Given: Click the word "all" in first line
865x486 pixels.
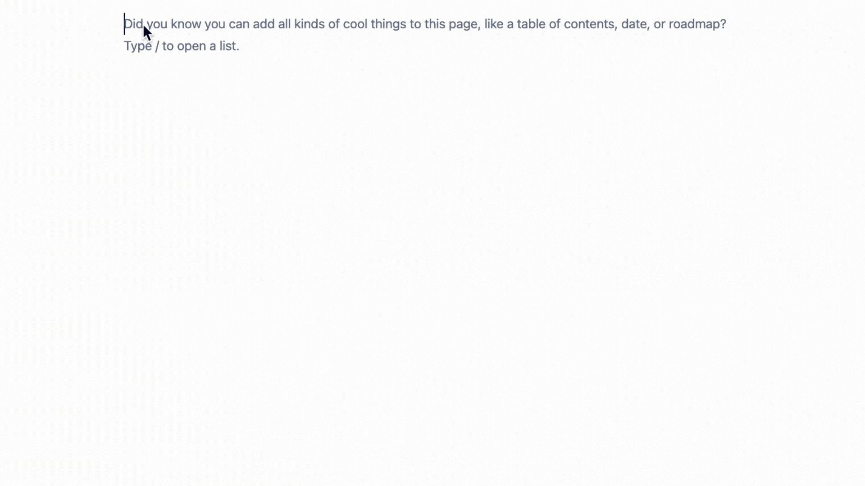Looking at the screenshot, I should (284, 24).
